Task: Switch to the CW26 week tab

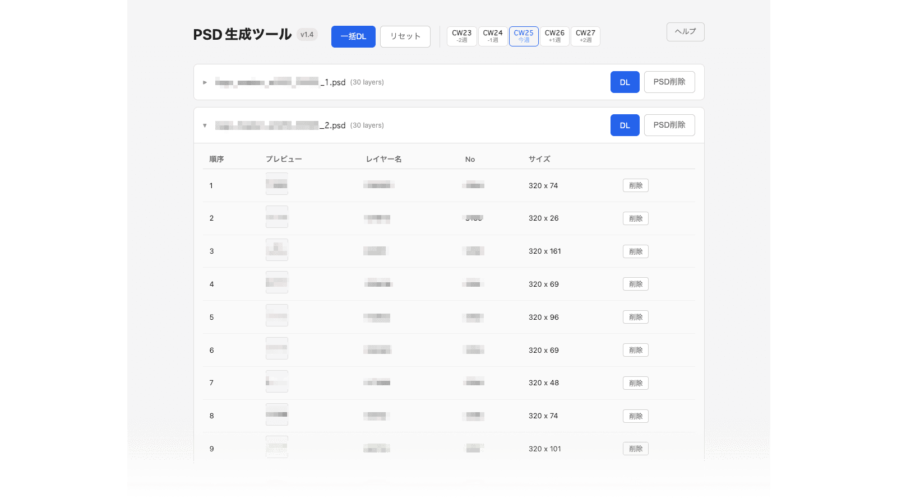Action: click(554, 36)
